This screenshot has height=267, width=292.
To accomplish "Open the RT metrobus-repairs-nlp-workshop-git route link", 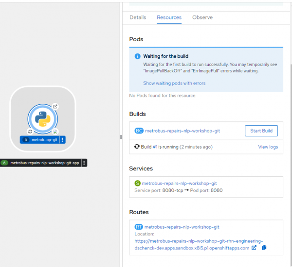I will click(x=182, y=227).
